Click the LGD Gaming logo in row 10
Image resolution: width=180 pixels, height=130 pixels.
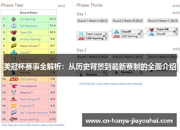14,79
